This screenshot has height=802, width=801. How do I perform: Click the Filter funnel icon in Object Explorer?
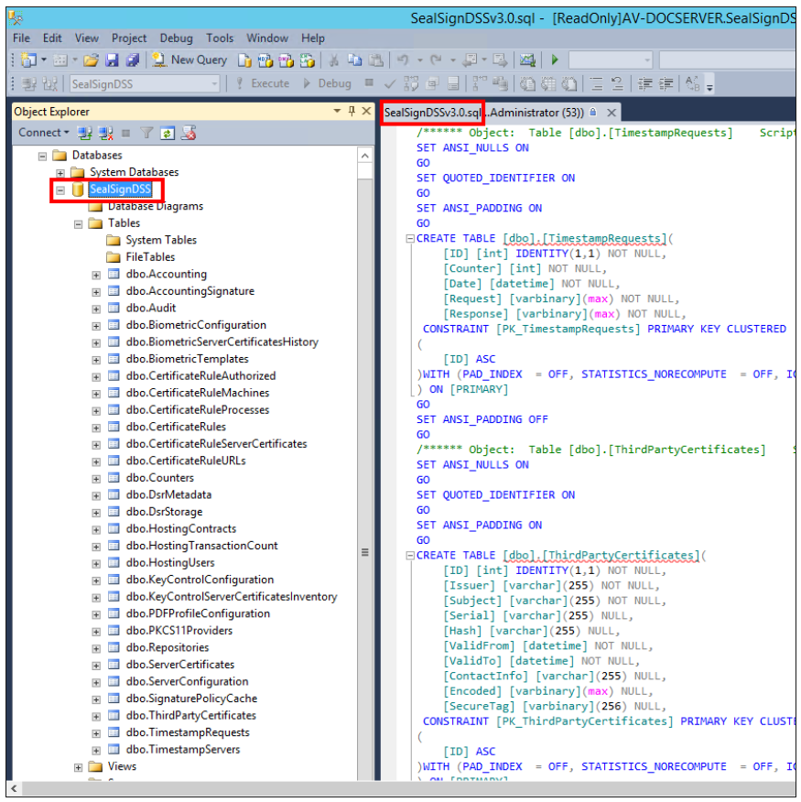[146, 133]
